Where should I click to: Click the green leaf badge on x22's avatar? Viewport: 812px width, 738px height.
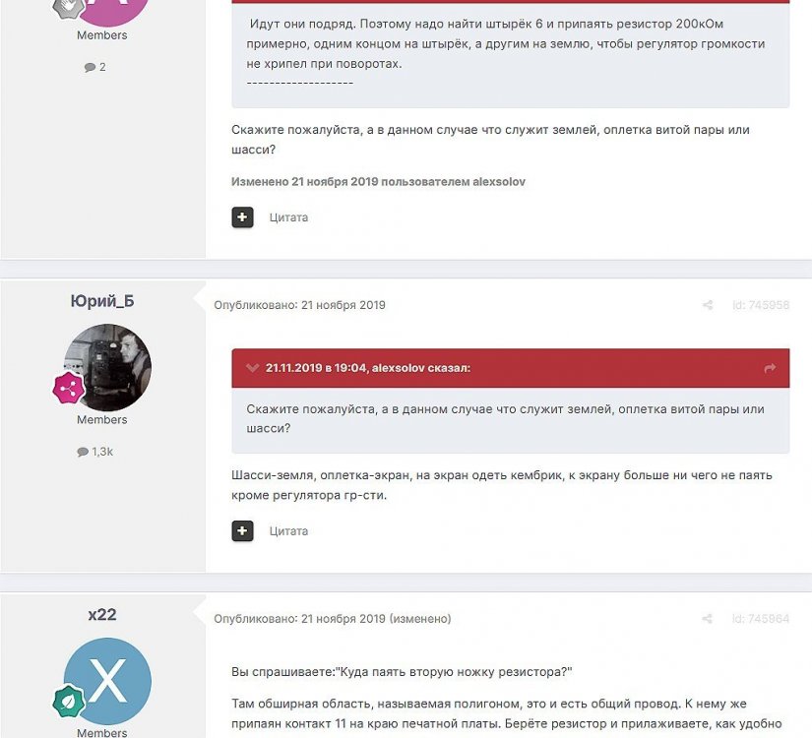68,701
